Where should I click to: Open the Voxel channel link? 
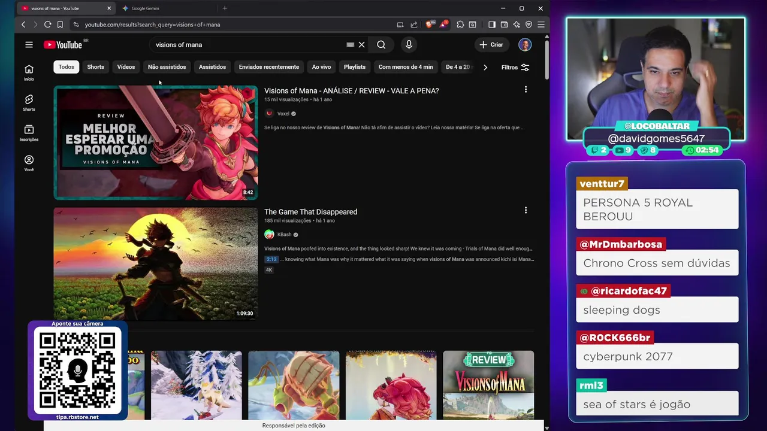[x=283, y=114]
